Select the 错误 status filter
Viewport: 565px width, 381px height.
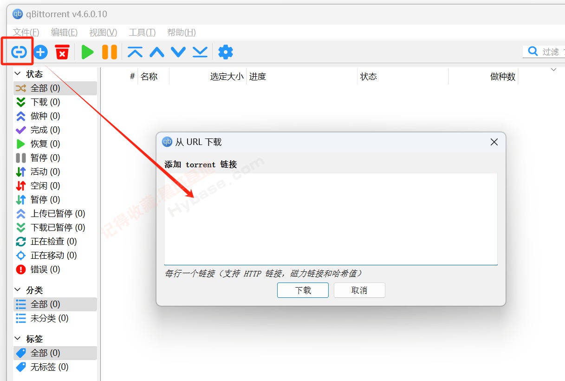(44, 269)
